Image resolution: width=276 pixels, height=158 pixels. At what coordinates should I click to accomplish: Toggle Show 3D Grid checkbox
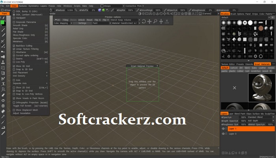[x=14, y=66]
